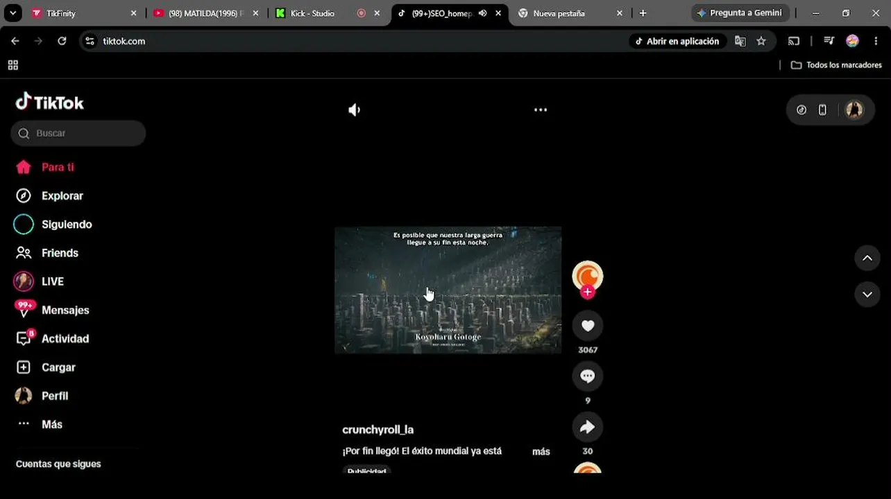Close the Nueva pestaña tab
Image resolution: width=891 pixels, height=499 pixels.
coord(620,13)
